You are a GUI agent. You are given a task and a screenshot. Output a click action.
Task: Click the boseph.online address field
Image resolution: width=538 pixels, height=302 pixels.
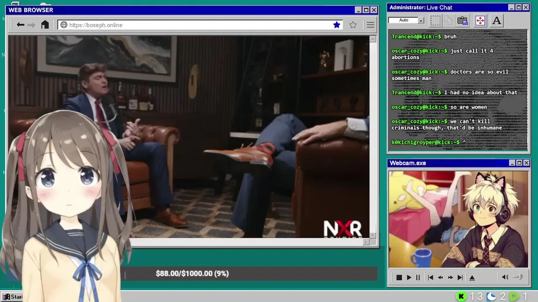[200, 25]
